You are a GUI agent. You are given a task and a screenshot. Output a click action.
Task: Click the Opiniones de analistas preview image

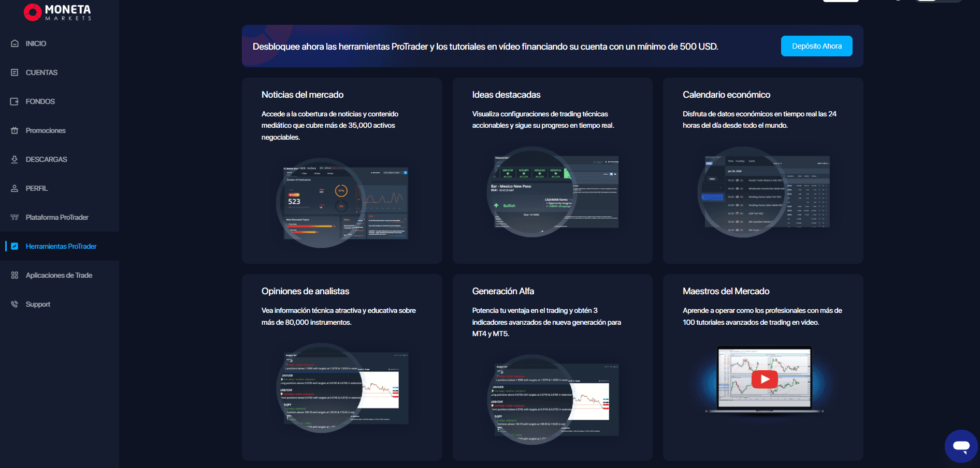tap(342, 388)
